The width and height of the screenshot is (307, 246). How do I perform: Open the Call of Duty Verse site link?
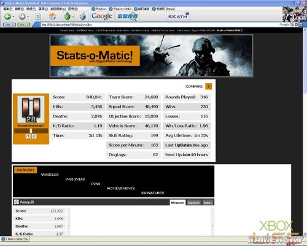click(106, 30)
